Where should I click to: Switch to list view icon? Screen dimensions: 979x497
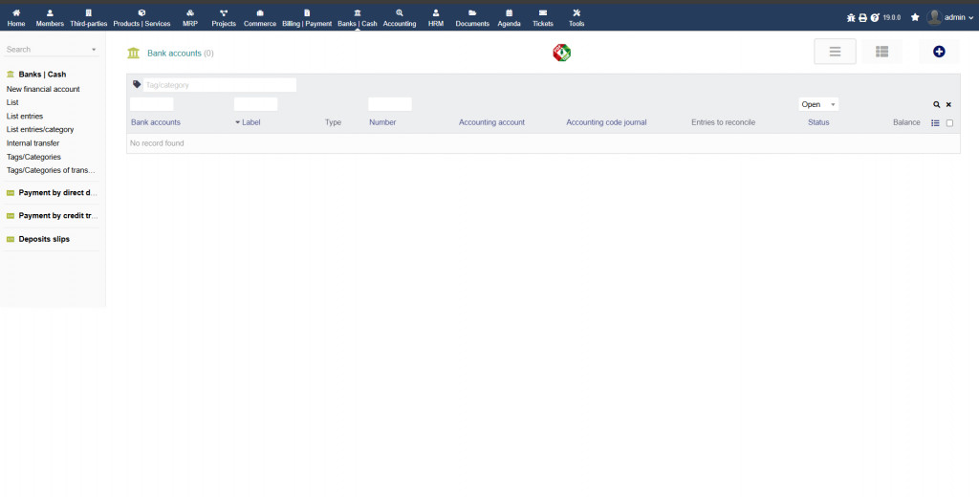click(835, 52)
